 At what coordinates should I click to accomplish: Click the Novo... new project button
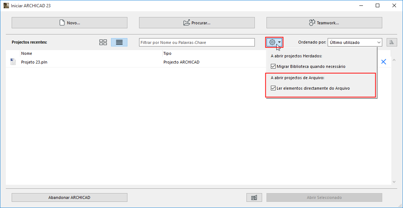point(70,23)
